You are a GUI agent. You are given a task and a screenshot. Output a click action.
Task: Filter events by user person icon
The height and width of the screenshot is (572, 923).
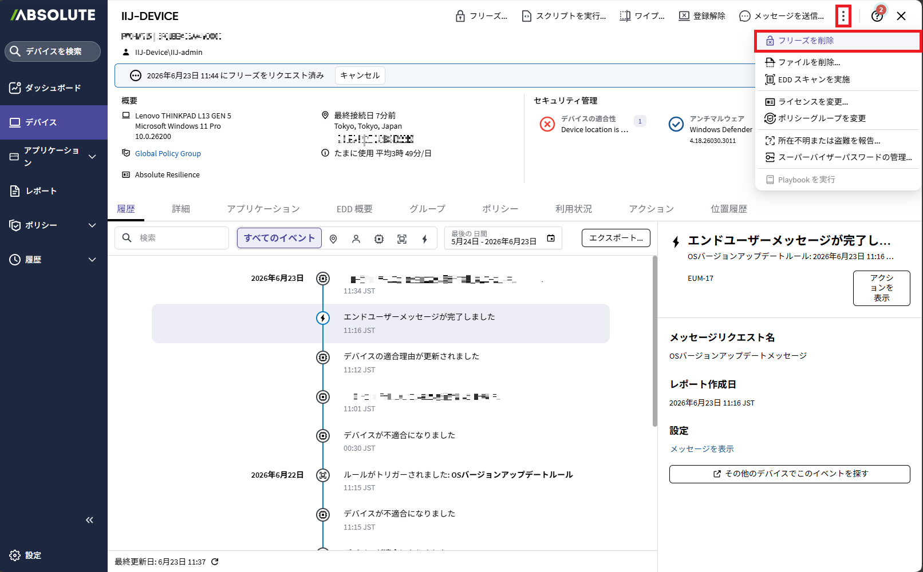click(356, 239)
